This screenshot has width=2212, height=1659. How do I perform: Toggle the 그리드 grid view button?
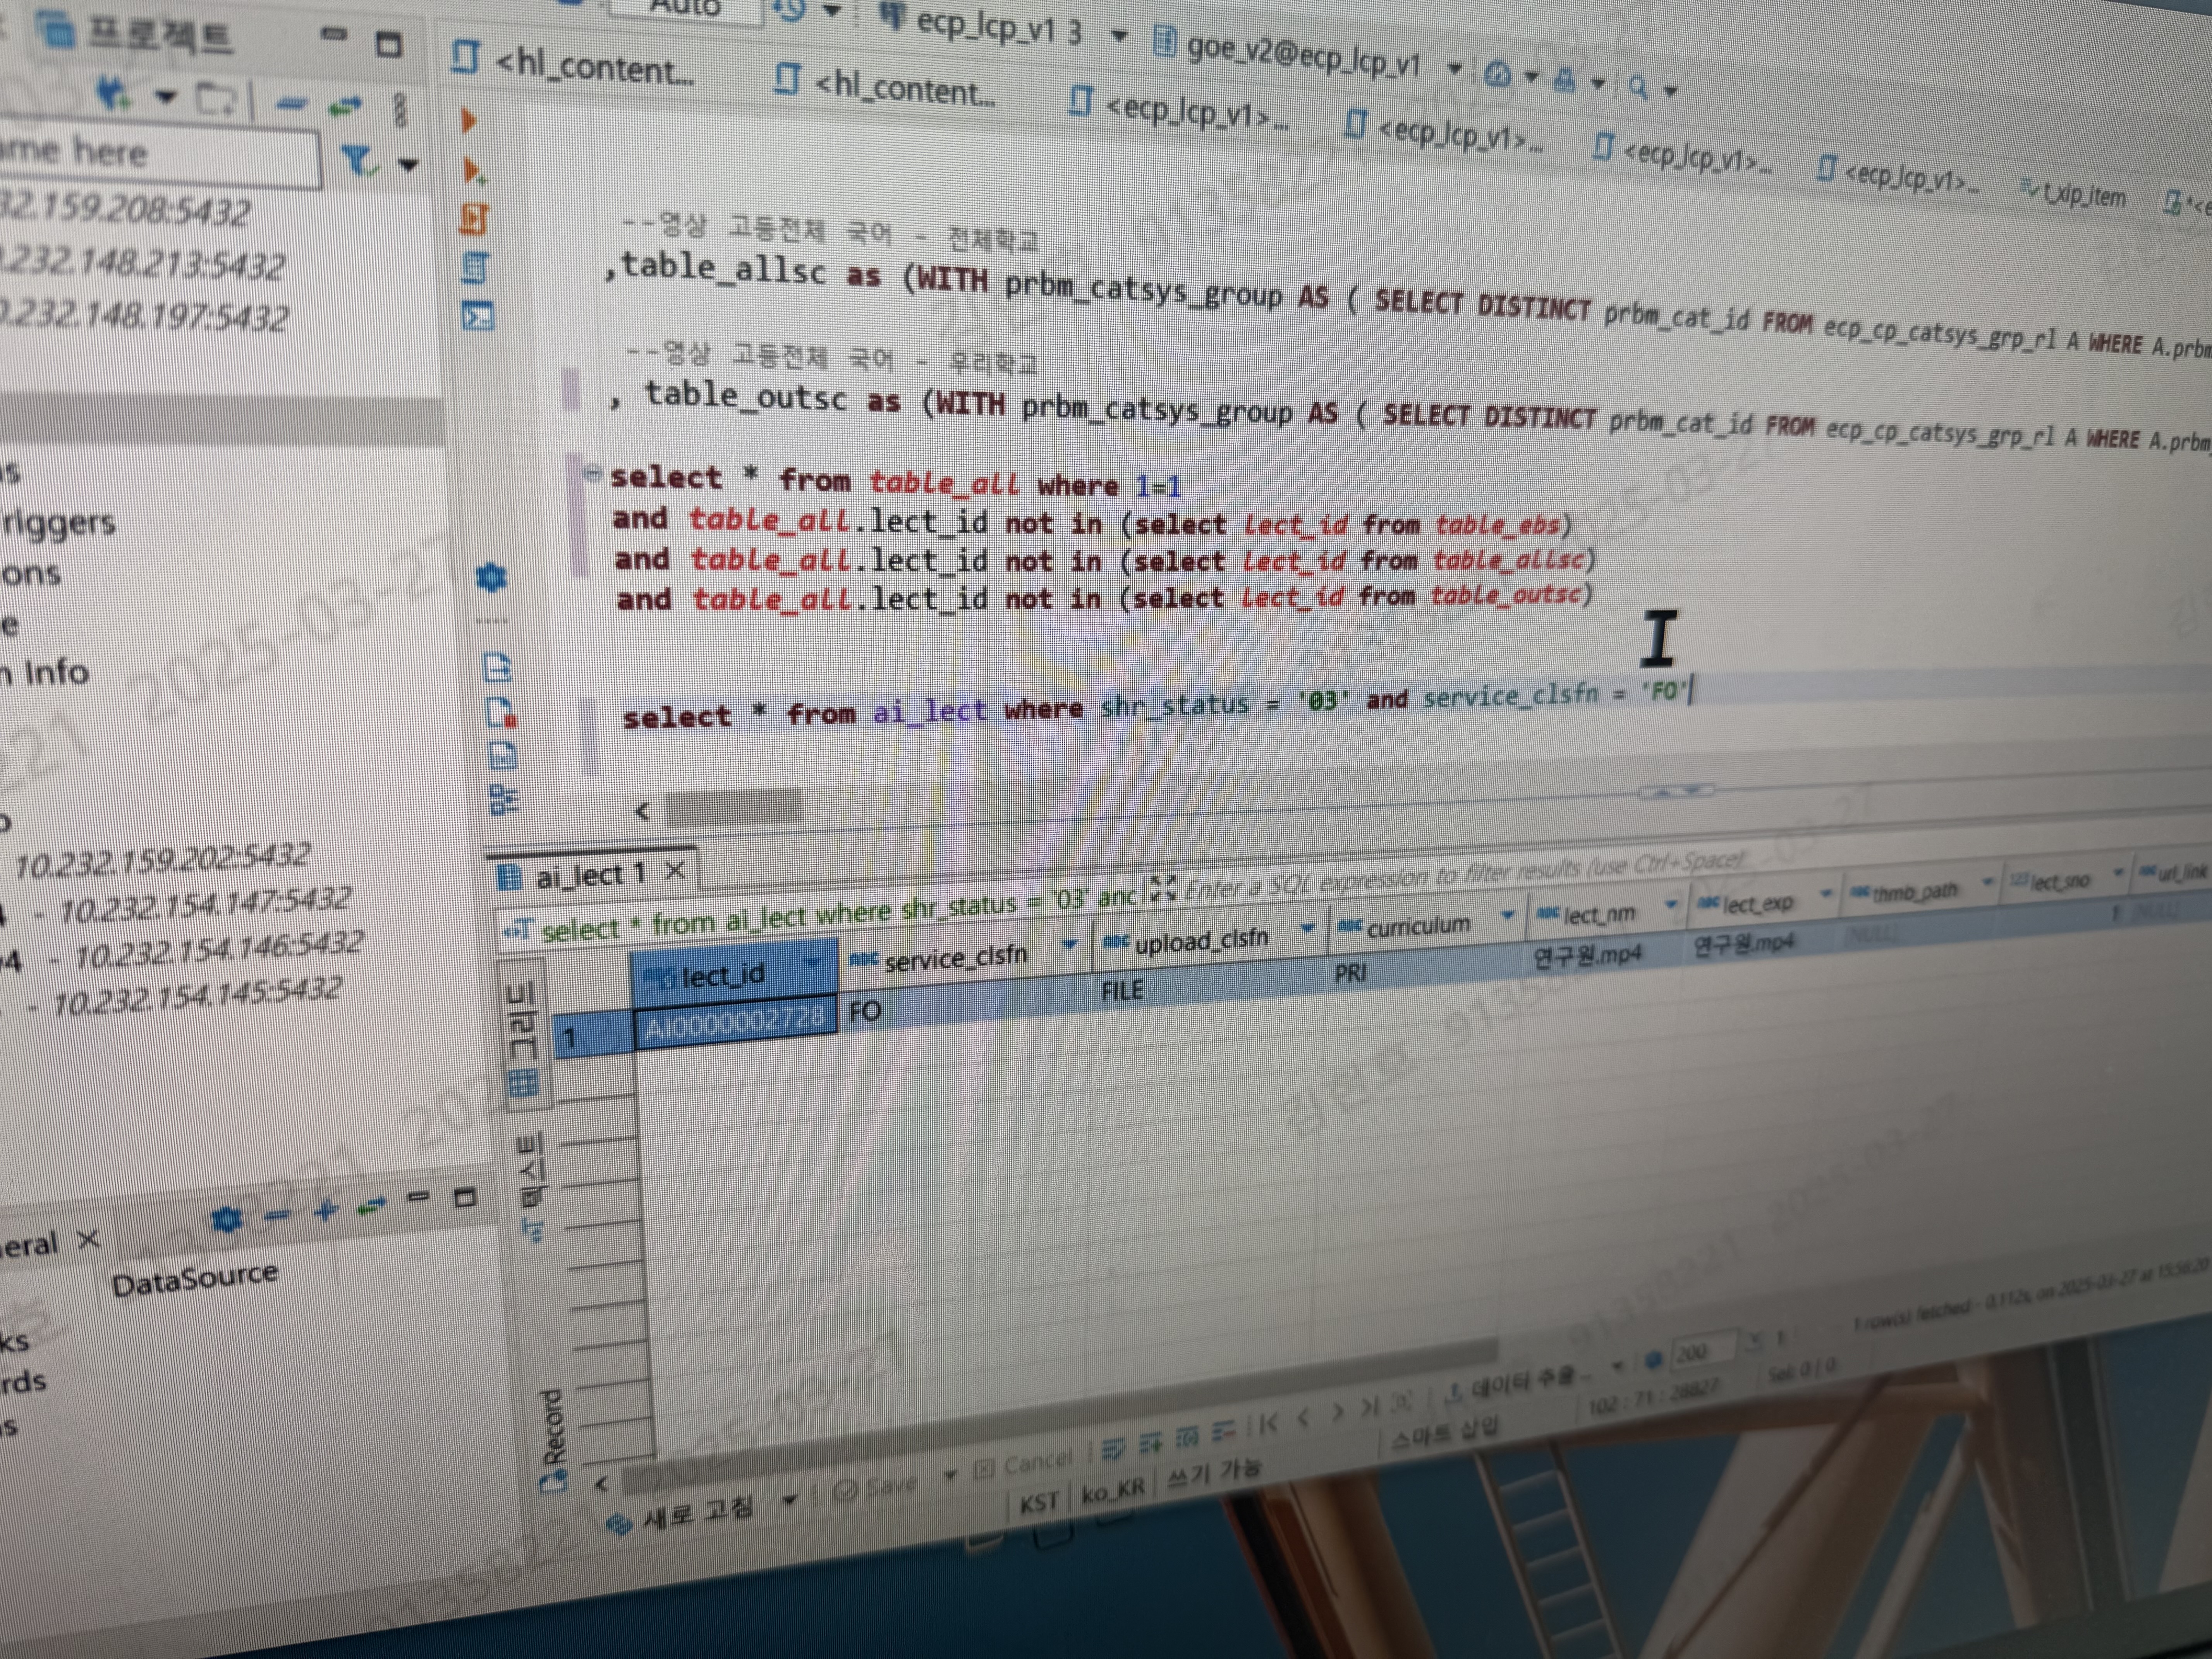pyautogui.click(x=524, y=1040)
